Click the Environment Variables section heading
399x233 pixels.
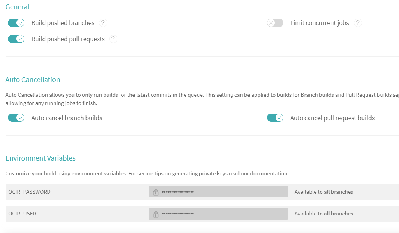point(40,158)
